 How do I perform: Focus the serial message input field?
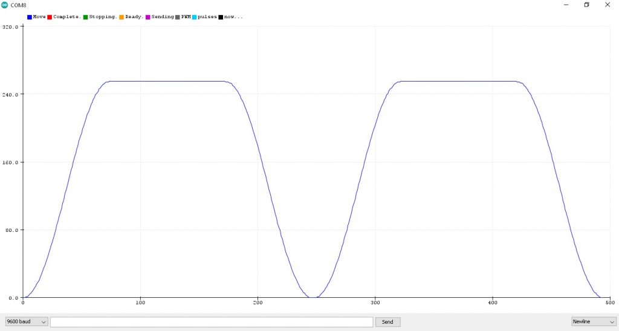212,321
